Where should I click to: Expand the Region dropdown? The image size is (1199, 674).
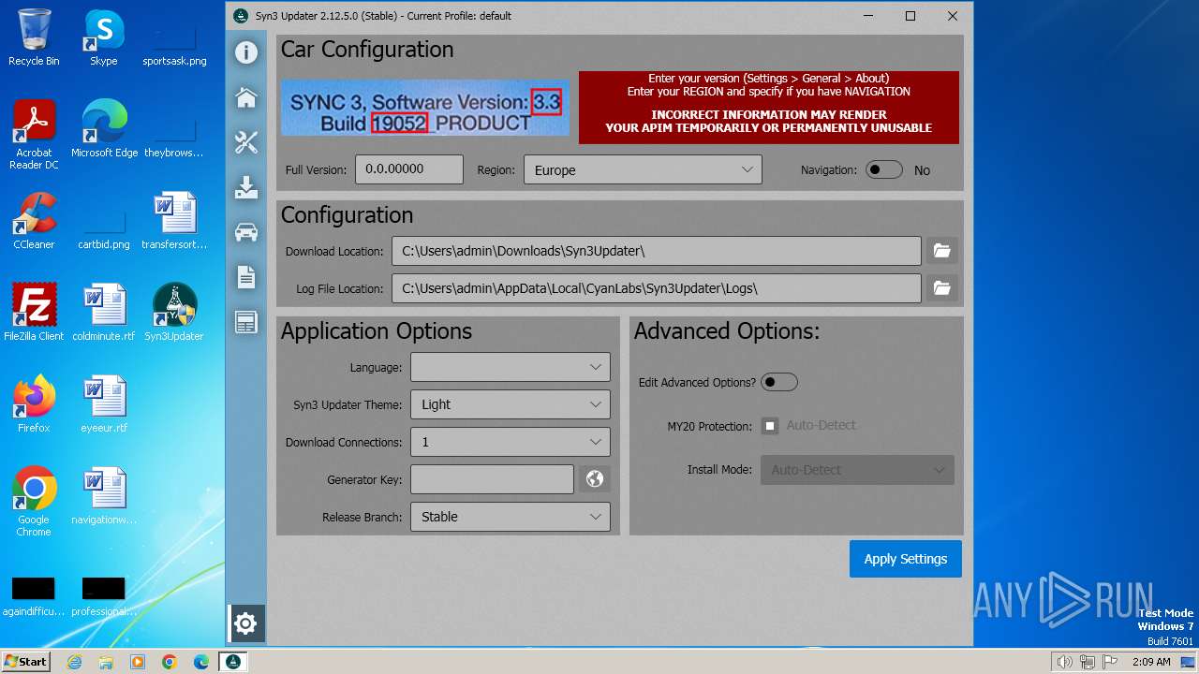[x=643, y=170]
